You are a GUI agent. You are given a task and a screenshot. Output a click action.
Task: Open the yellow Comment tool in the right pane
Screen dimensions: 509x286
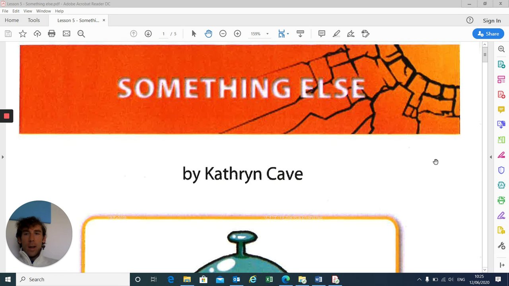[501, 110]
